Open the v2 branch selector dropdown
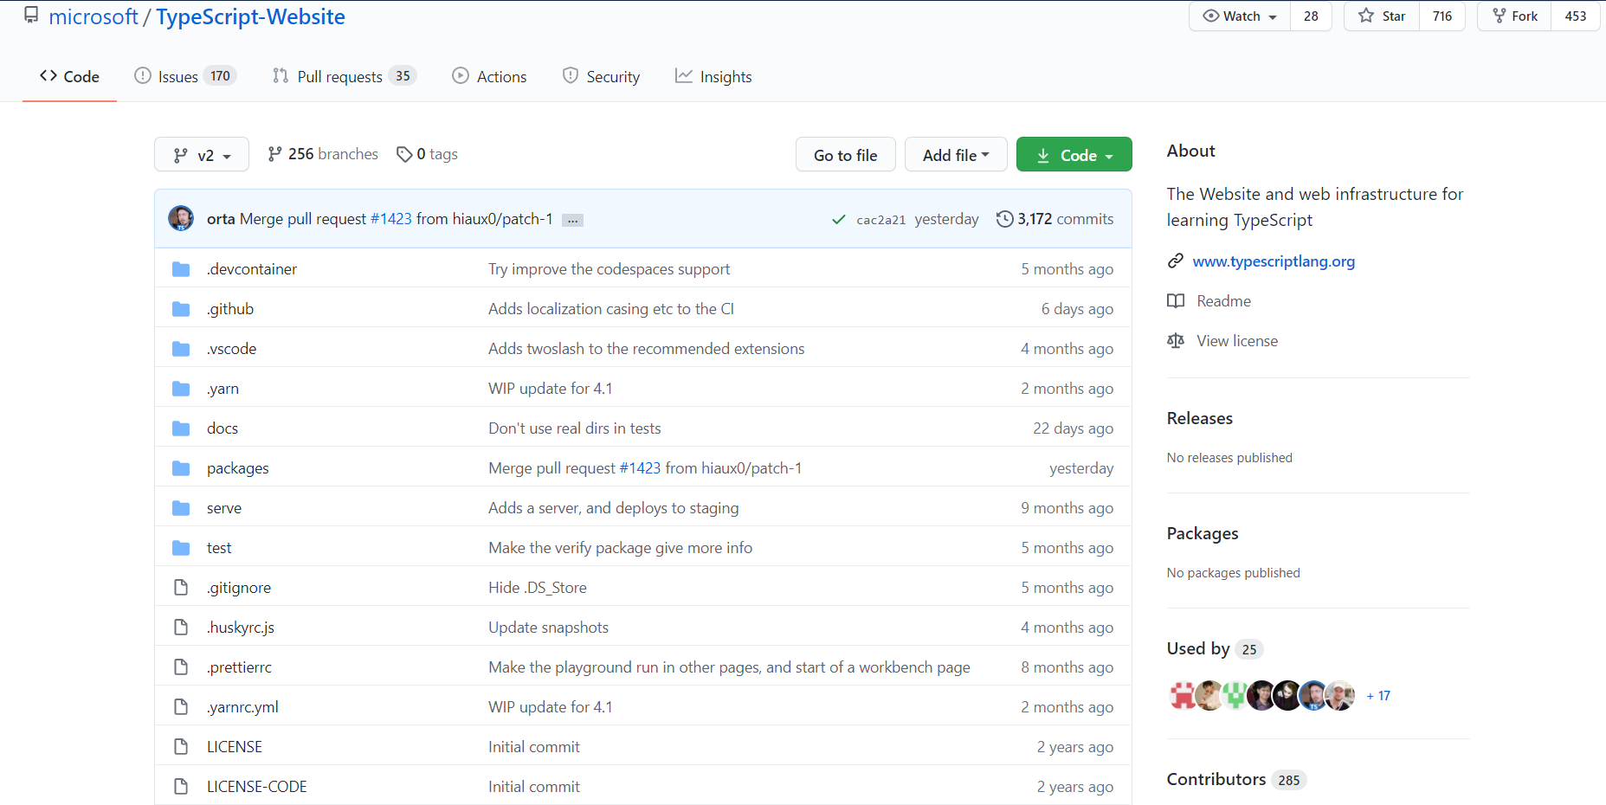This screenshot has width=1606, height=805. [x=202, y=154]
